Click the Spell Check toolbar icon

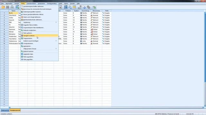click(x=94, y=7)
